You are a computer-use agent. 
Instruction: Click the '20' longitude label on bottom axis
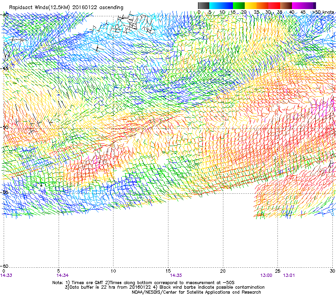coord(223,271)
